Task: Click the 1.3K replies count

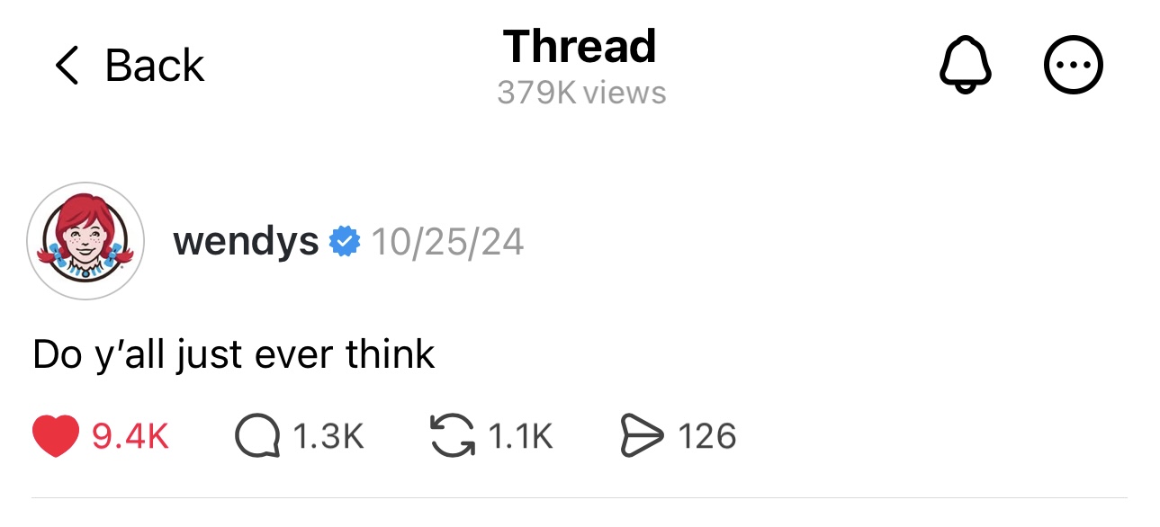Action: pos(328,437)
